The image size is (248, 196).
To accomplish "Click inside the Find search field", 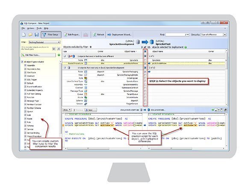I will pyautogui.click(x=175, y=35).
